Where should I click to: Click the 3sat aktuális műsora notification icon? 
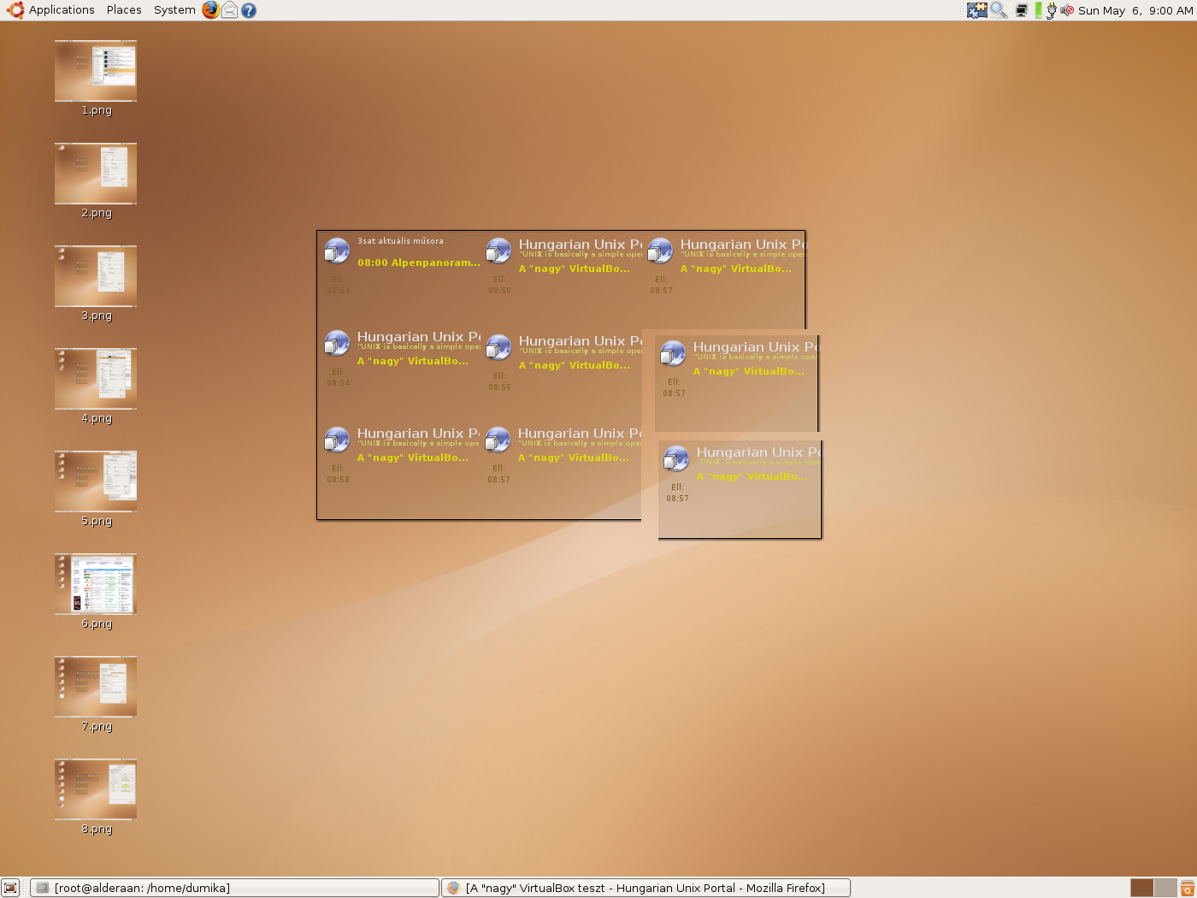click(337, 251)
